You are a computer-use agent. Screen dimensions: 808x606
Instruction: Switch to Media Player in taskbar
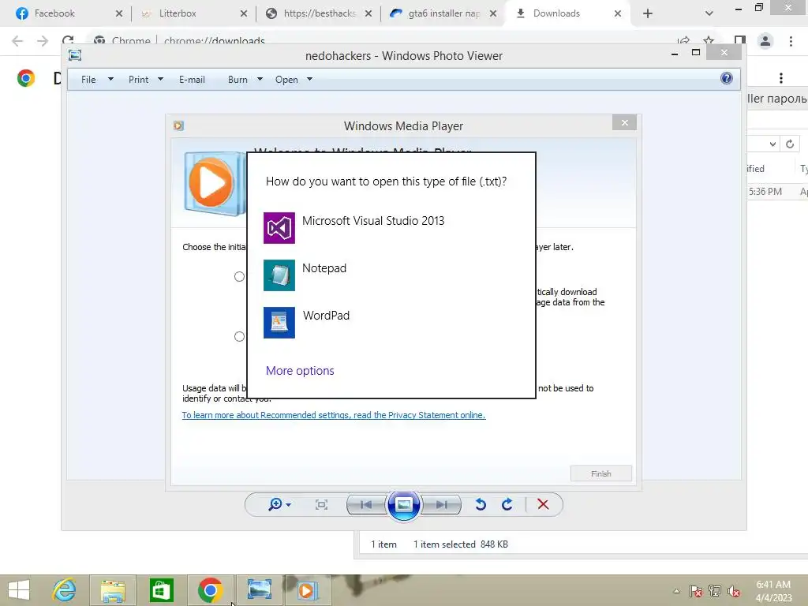point(308,590)
